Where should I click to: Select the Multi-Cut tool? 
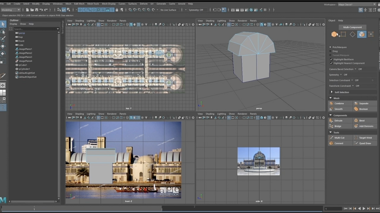pyautogui.click(x=339, y=138)
